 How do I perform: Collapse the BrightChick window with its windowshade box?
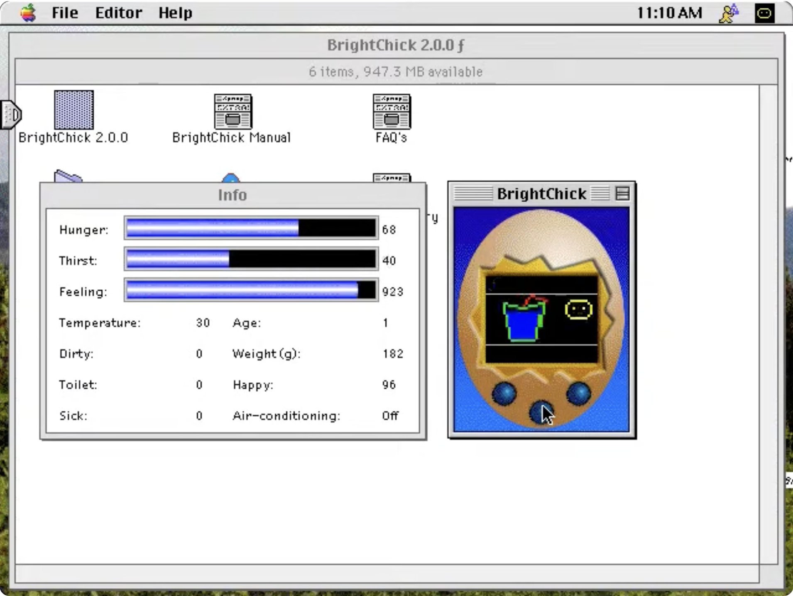coord(622,193)
